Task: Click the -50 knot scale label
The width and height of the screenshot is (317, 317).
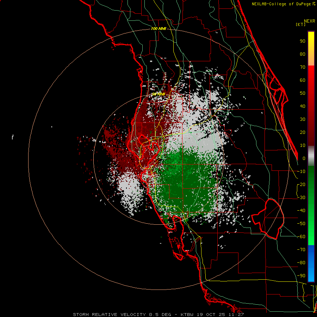Action: click(301, 224)
